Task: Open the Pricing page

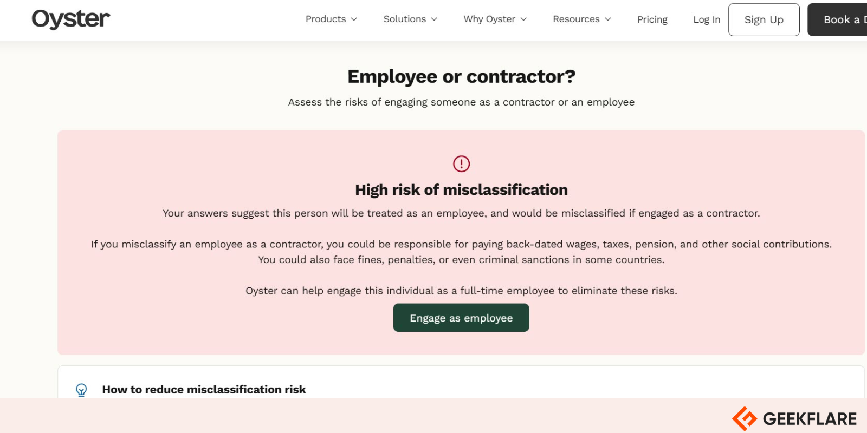Action: tap(652, 19)
